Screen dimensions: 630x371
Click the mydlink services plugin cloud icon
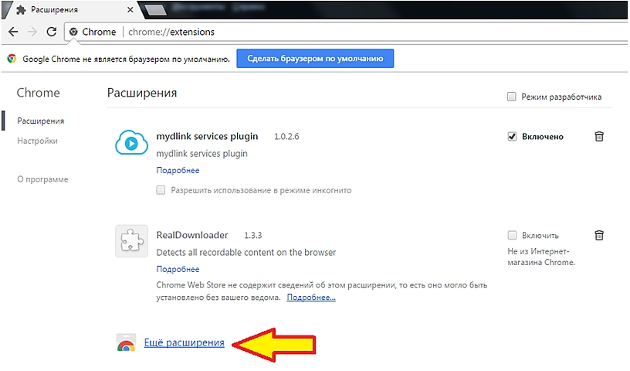[x=130, y=143]
